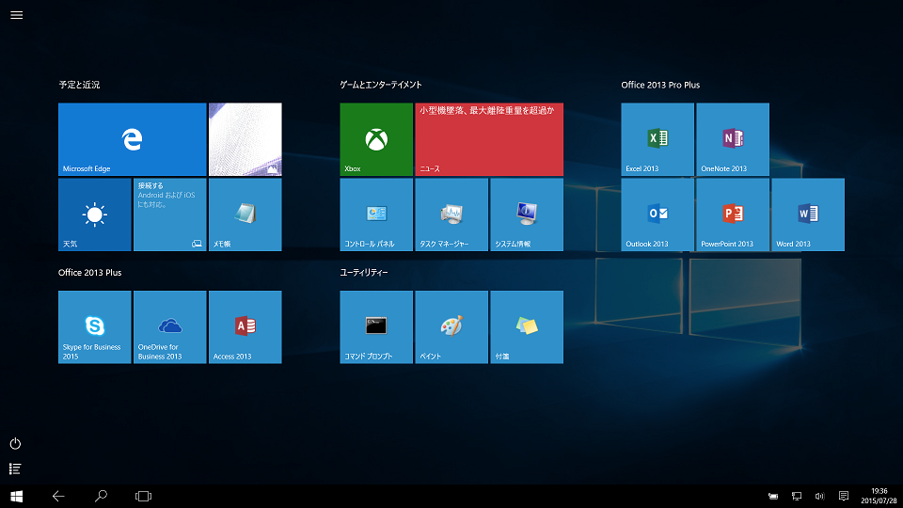The width and height of the screenshot is (903, 508).
Task: Click the Windows Start button
Action: (17, 496)
